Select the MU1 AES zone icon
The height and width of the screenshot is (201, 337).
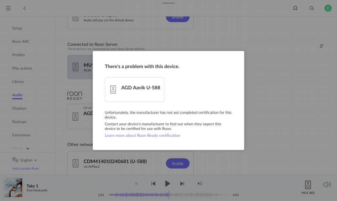308,185
